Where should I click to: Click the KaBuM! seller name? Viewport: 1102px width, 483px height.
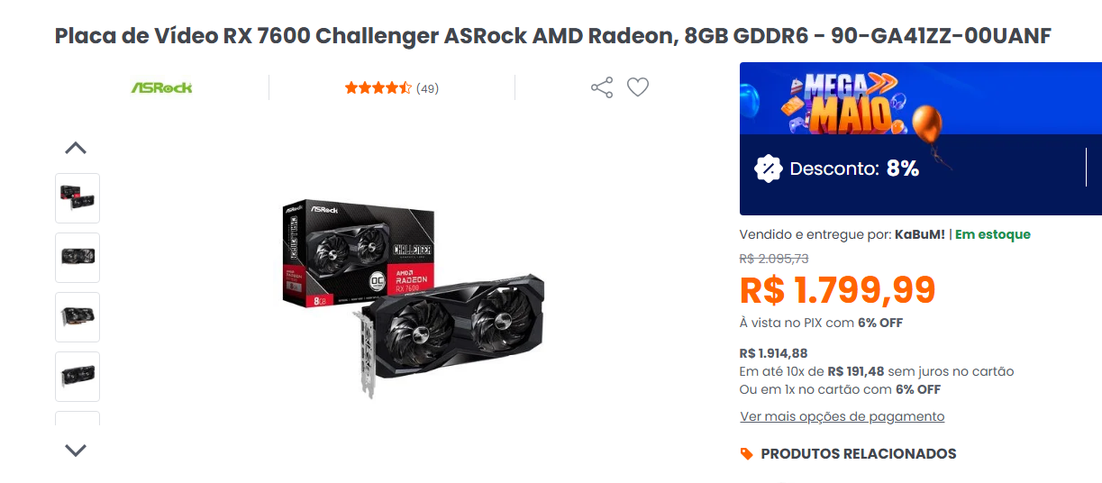920,234
